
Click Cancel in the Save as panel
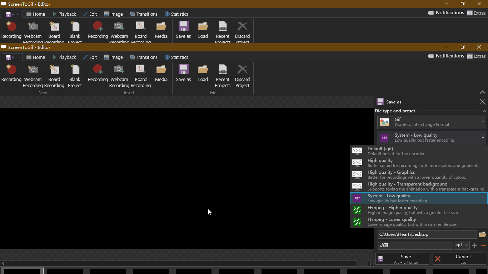pyautogui.click(x=459, y=259)
